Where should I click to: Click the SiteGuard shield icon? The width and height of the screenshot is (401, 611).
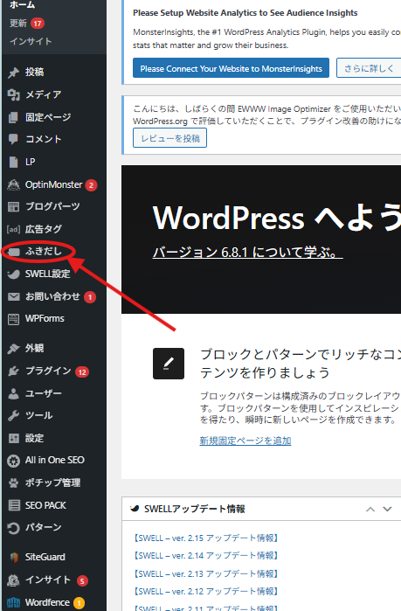14,558
